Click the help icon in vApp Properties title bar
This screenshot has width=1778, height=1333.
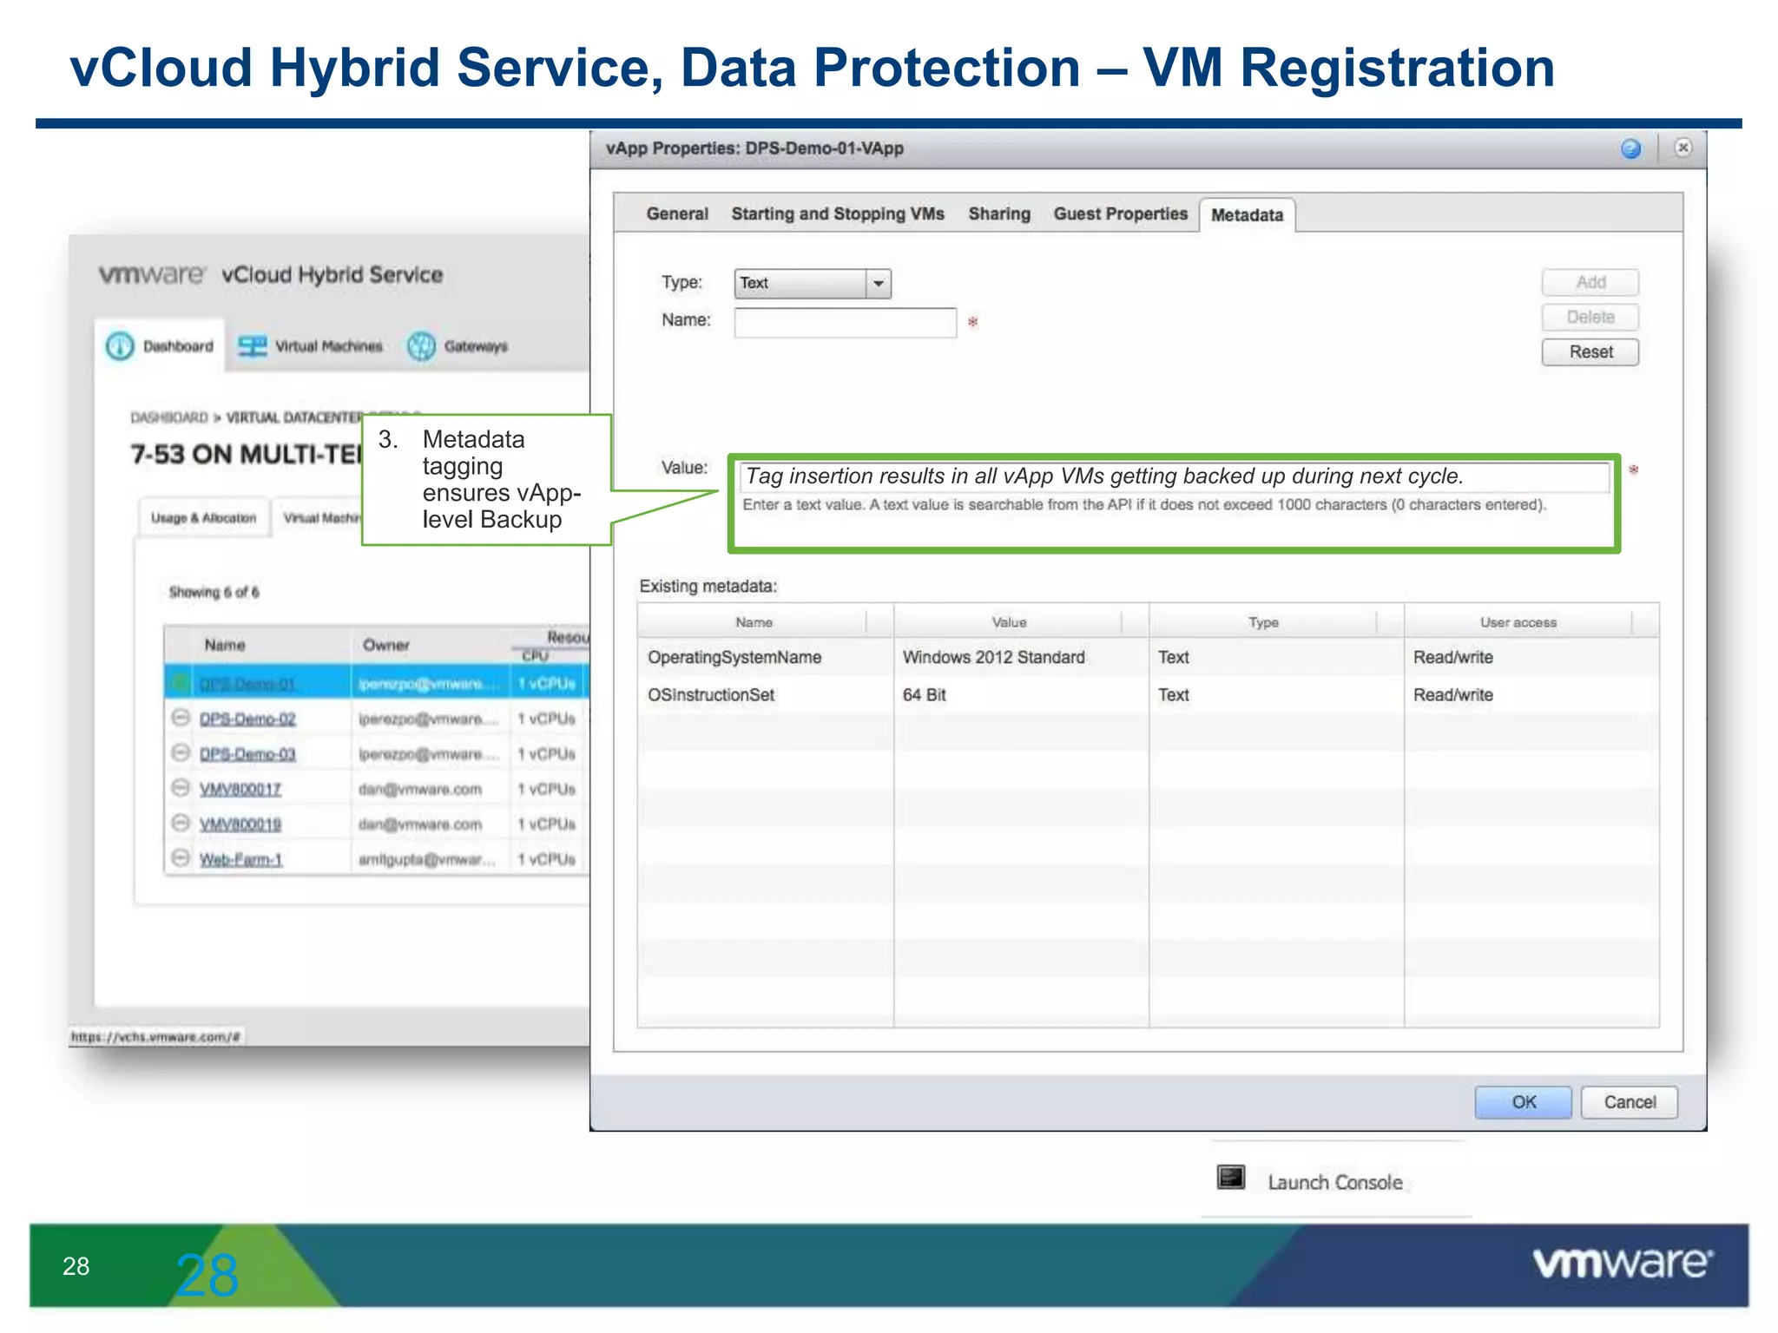tap(1630, 148)
